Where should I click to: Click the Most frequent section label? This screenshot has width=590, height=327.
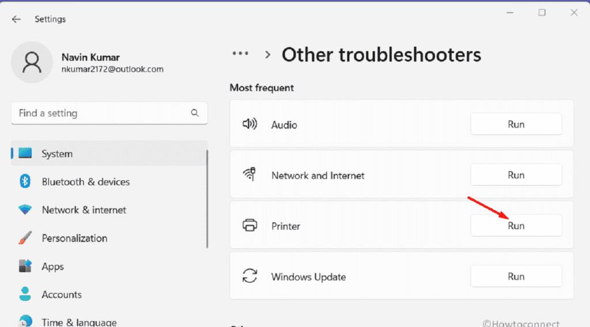pyautogui.click(x=262, y=88)
